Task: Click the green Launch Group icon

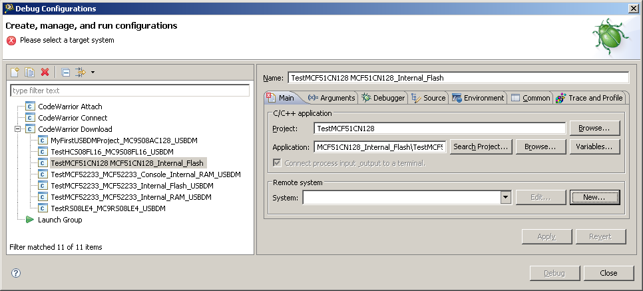Action: pyautogui.click(x=29, y=220)
